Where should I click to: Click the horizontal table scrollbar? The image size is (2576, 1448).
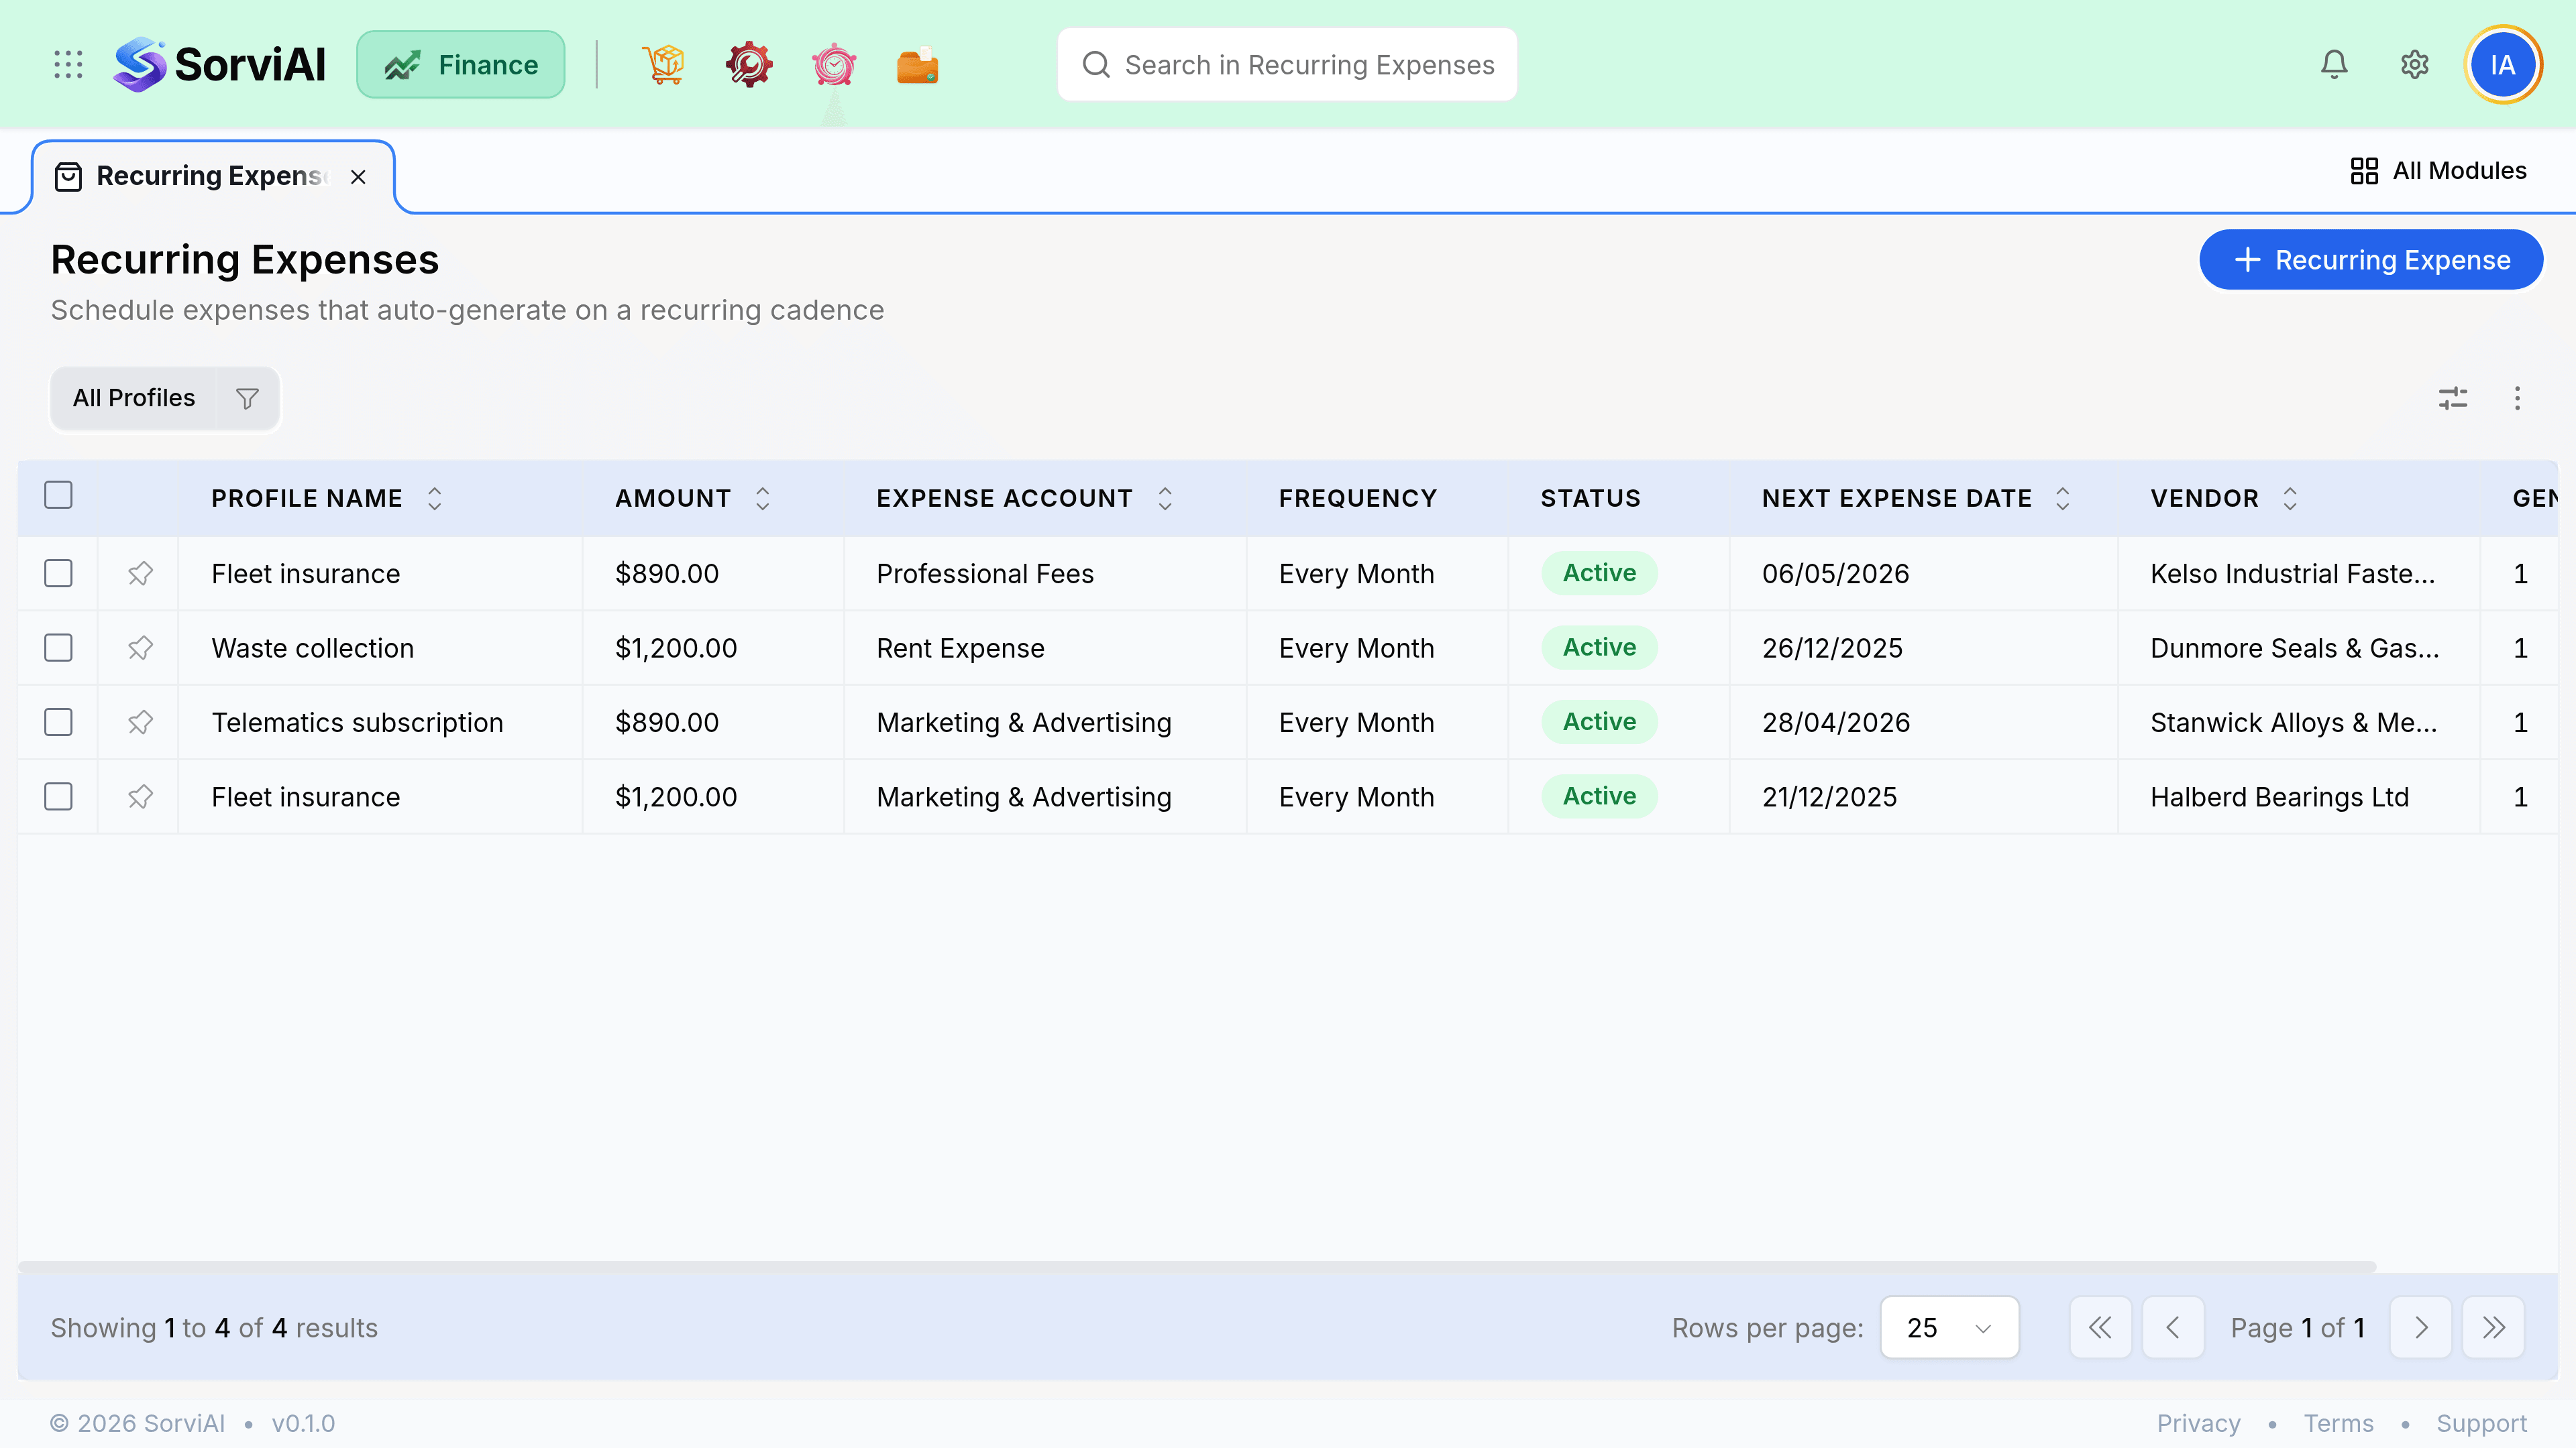pos(1197,1266)
